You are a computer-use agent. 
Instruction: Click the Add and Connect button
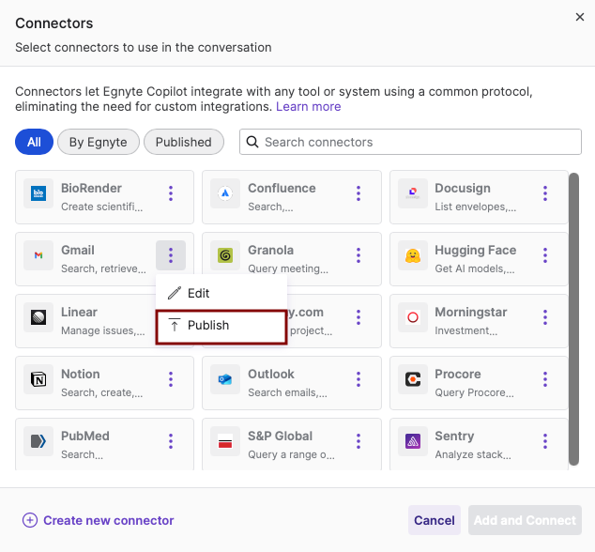(x=525, y=520)
